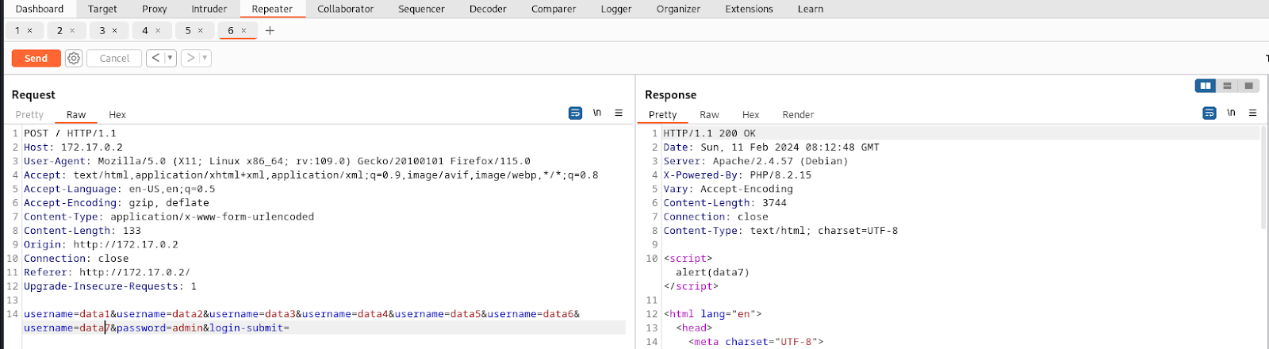
Task: Select Repeater request tab 3
Action: point(102,30)
